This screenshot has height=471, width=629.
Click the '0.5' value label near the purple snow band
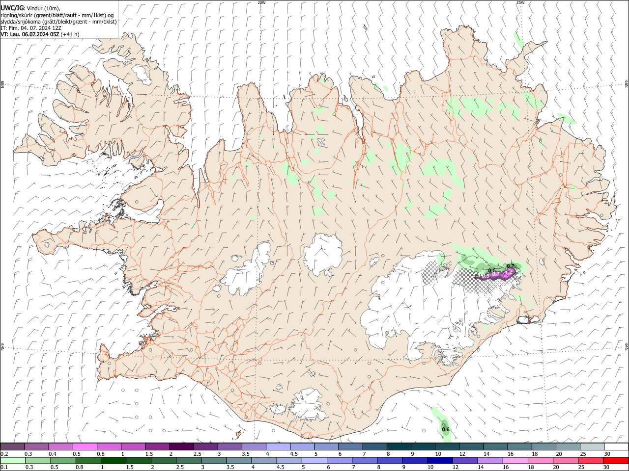pyautogui.click(x=492, y=271)
